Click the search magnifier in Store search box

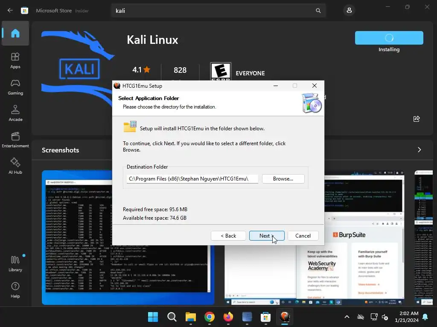[318, 11]
